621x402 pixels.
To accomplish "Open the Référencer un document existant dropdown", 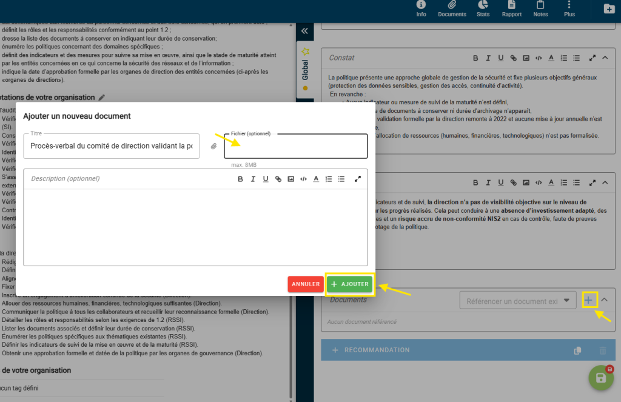I will click(517, 300).
